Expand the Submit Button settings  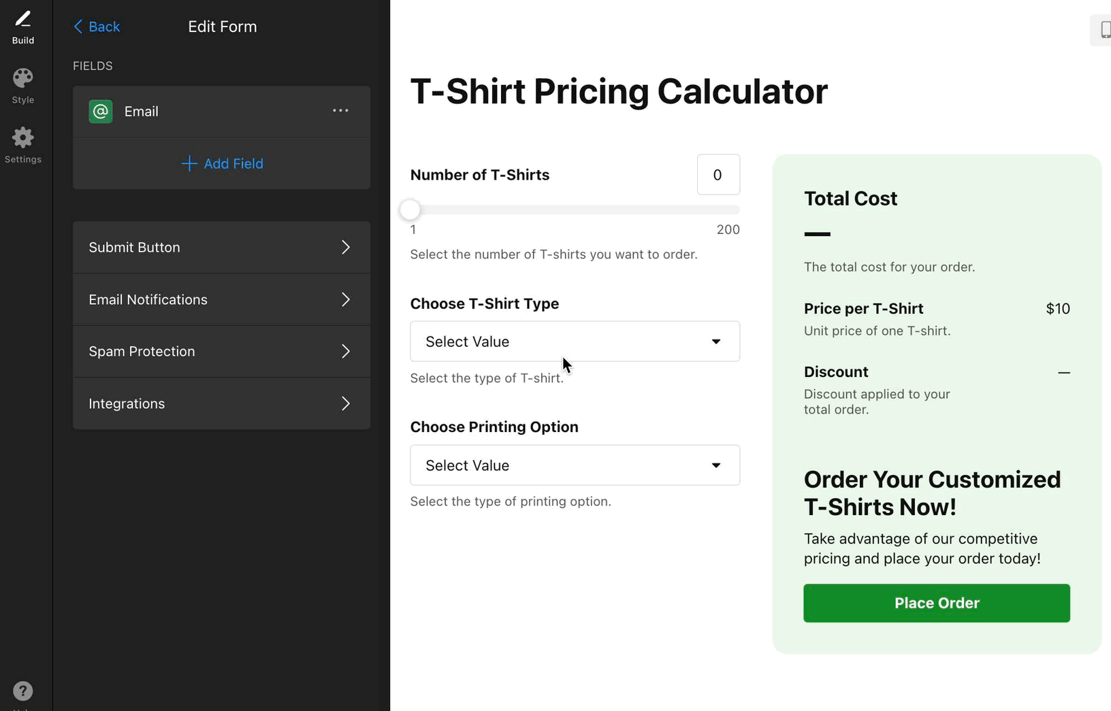tap(221, 248)
